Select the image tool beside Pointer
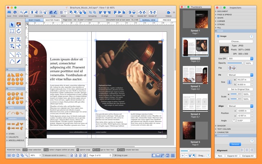The height and width of the screenshot is (164, 262). coord(19,24)
